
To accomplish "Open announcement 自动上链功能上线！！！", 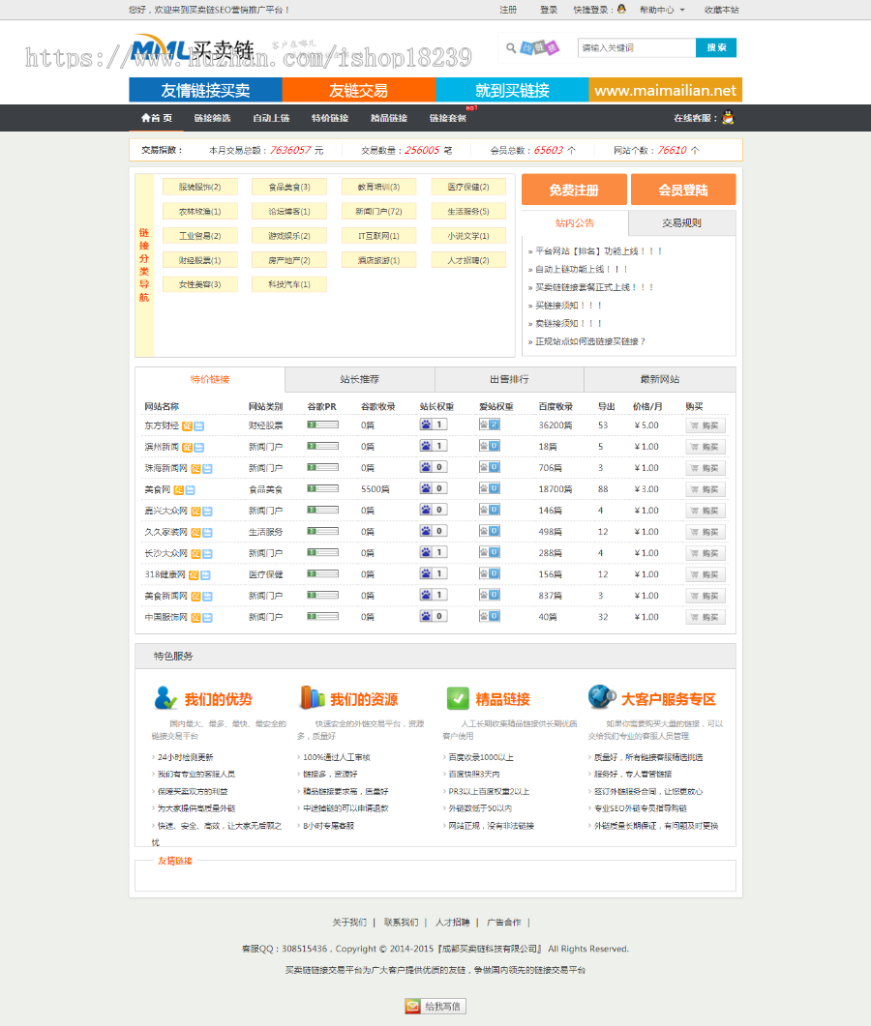I will pyautogui.click(x=582, y=269).
